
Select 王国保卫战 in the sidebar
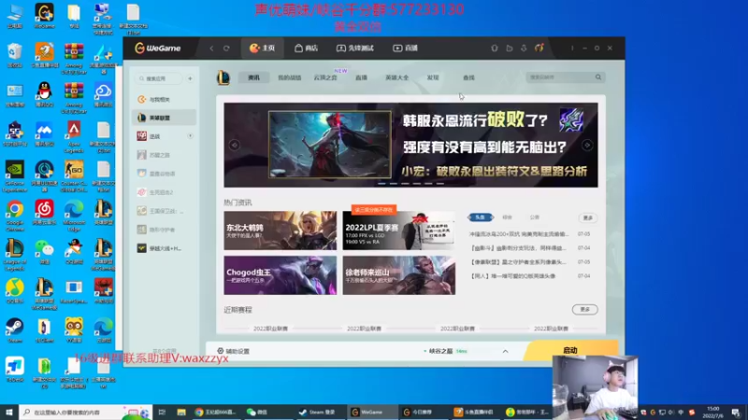pyautogui.click(x=164, y=211)
